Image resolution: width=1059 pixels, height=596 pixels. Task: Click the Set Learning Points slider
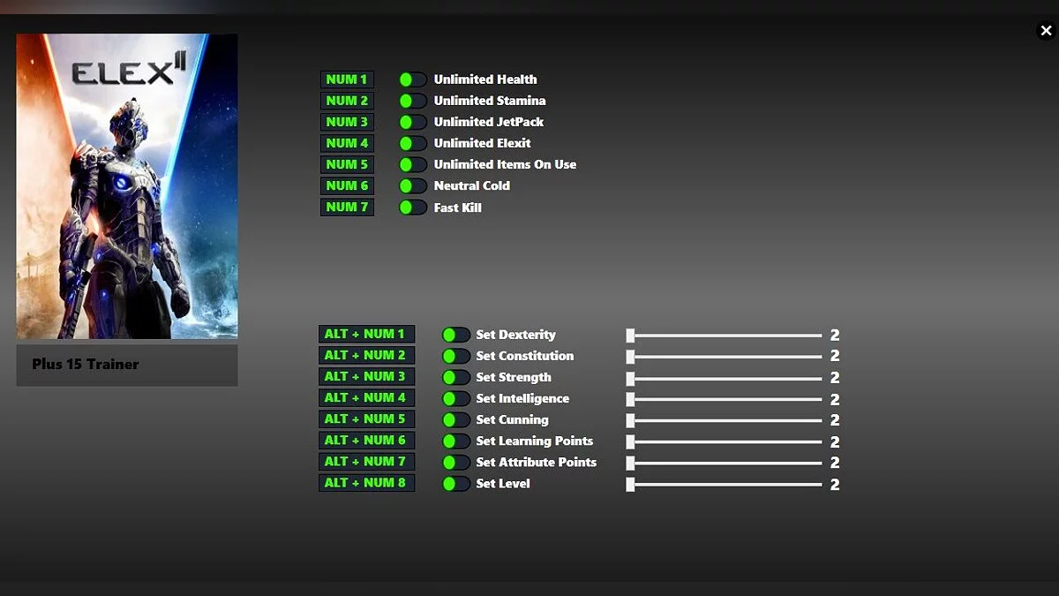point(724,441)
